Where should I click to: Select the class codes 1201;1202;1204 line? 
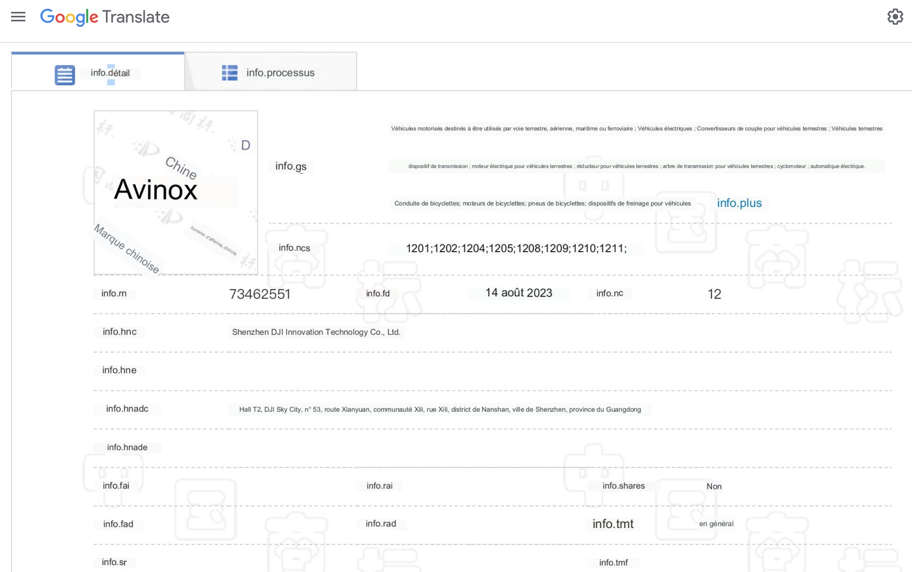pos(516,248)
